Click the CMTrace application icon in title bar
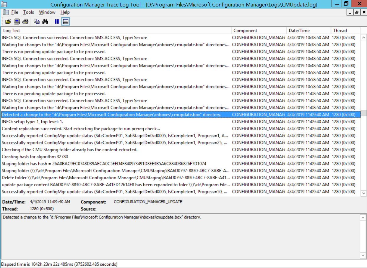The image size is (367, 268). point(4,4)
